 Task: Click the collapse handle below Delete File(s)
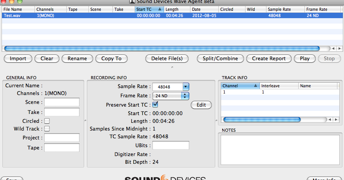(172, 67)
